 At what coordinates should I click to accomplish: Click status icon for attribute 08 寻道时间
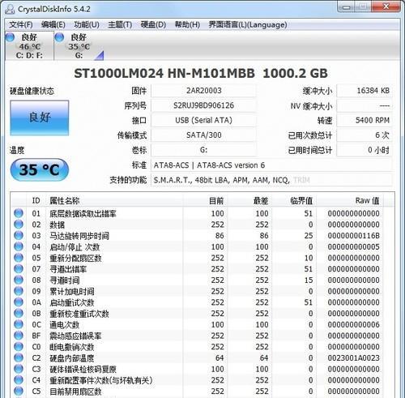(x=19, y=280)
